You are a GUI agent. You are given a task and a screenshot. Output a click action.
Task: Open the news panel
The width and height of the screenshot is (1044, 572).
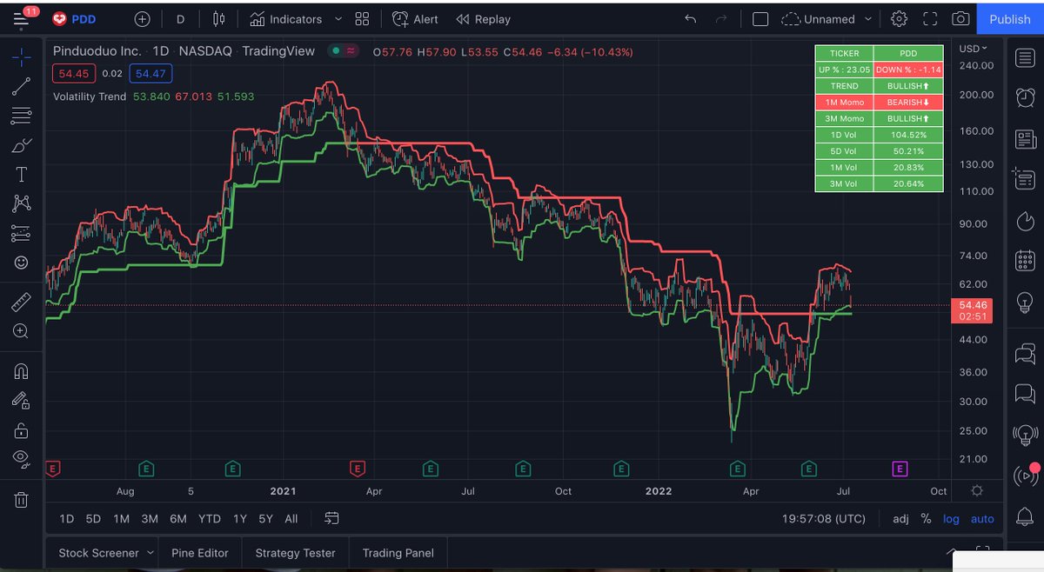(1026, 138)
